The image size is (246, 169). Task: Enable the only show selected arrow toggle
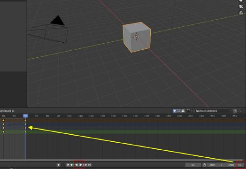pos(175,111)
